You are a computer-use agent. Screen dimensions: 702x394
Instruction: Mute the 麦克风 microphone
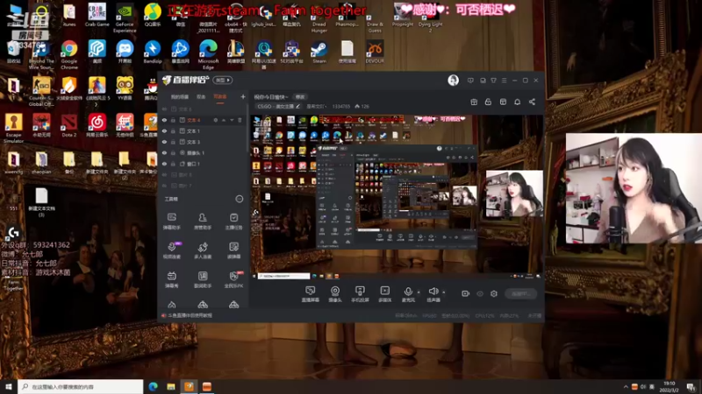pyautogui.click(x=408, y=294)
